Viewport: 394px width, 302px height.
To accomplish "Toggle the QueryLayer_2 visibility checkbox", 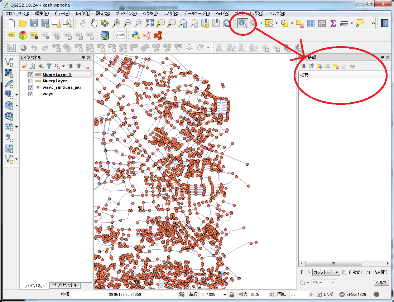I will coord(30,75).
